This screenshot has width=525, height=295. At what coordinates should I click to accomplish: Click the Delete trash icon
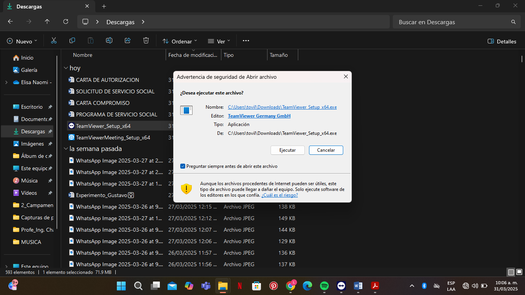click(x=146, y=41)
